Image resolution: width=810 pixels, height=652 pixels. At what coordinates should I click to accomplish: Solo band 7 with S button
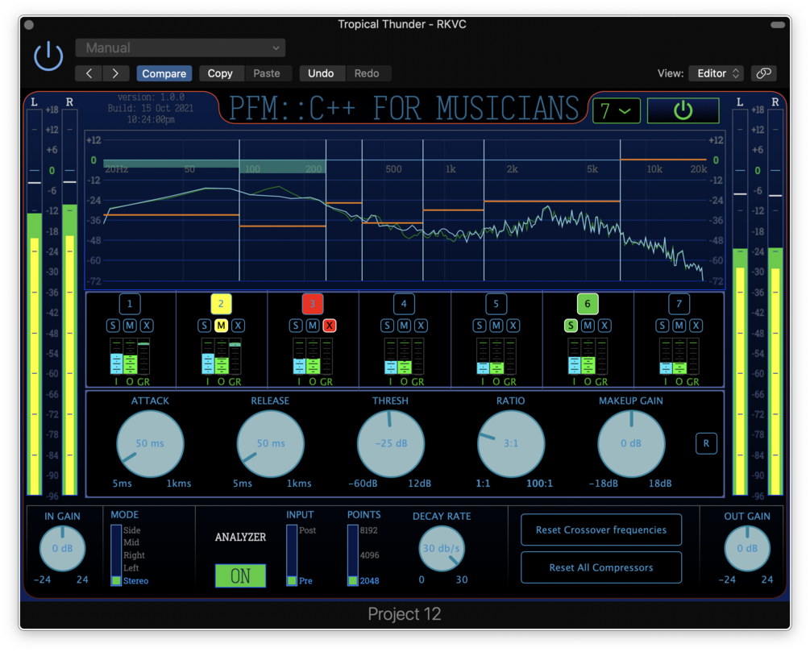[663, 326]
